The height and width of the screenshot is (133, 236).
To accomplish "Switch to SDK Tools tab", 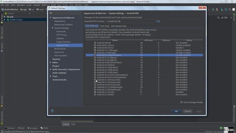I will pos(105,26).
